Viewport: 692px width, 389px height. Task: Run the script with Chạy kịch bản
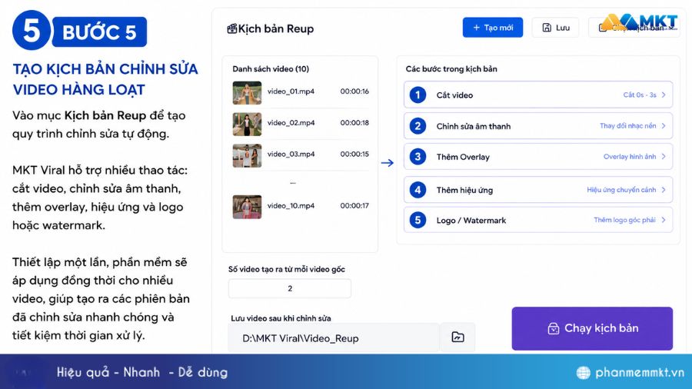tap(592, 328)
